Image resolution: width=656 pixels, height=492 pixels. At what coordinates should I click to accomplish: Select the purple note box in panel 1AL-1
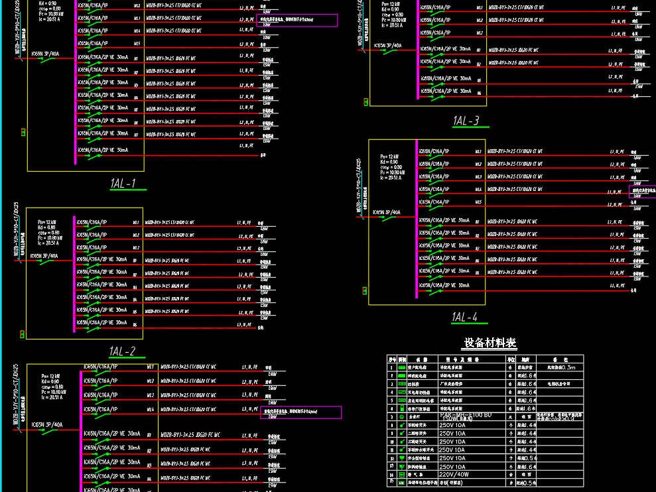(x=296, y=20)
